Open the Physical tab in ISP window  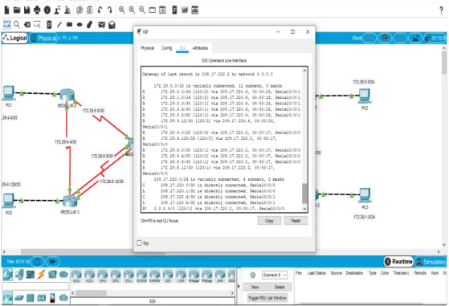[148, 48]
